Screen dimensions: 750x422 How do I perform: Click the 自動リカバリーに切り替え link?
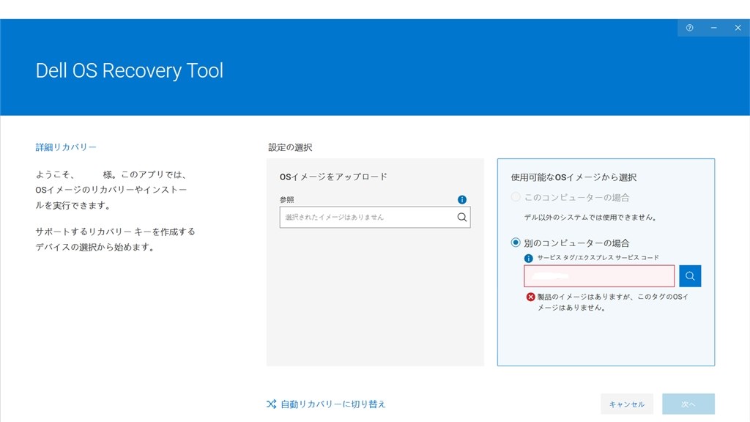tap(333, 404)
